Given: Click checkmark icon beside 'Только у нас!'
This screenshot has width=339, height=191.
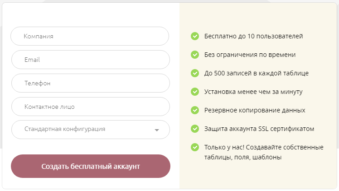Looking at the screenshot, I should coord(195,147).
